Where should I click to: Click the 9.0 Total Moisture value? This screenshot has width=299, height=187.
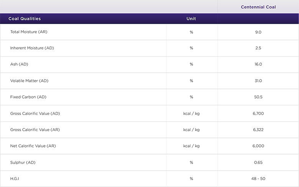click(x=258, y=32)
